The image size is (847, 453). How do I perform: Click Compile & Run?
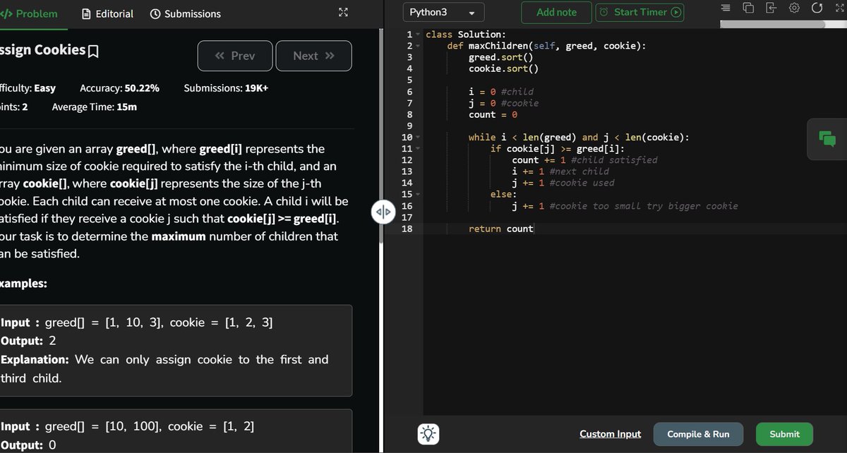[698, 434]
